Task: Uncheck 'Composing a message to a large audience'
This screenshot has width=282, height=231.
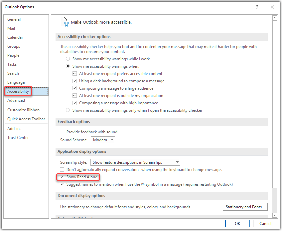Action: coord(75,88)
